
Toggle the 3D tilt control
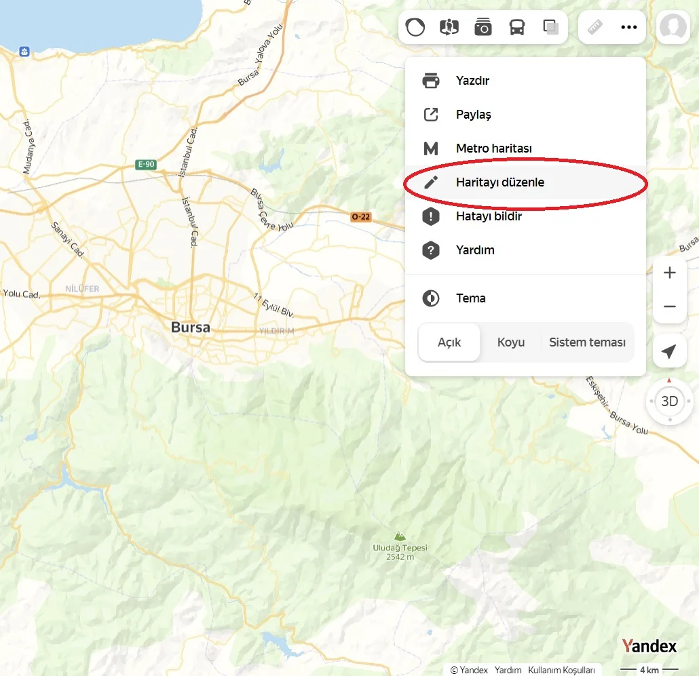point(670,401)
